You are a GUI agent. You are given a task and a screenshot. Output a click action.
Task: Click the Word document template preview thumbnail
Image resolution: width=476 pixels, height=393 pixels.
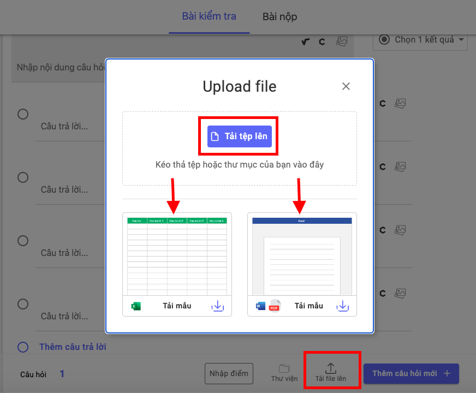click(x=302, y=254)
